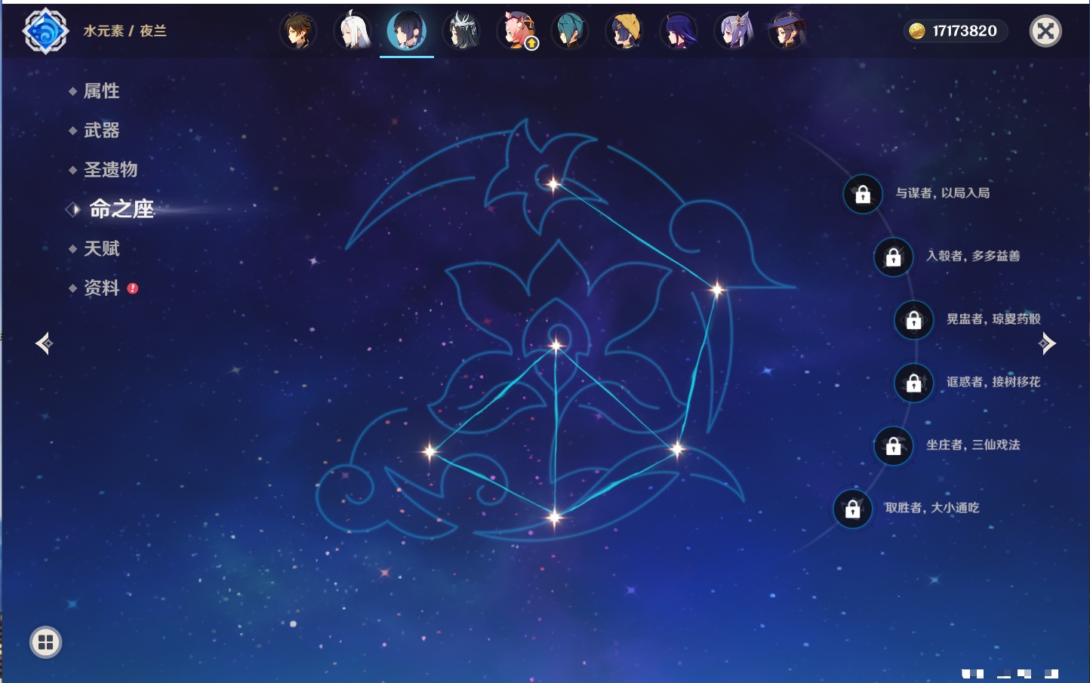Select the teal-haired character portrait

[x=570, y=32]
